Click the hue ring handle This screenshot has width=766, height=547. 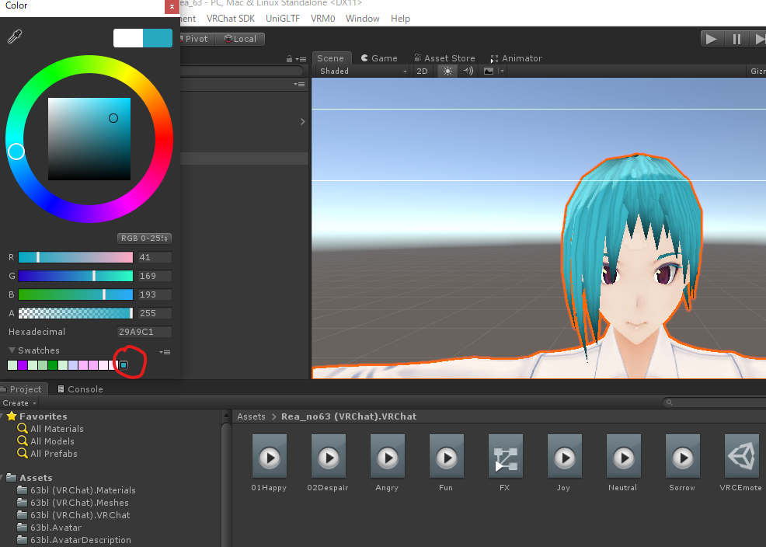(16, 152)
